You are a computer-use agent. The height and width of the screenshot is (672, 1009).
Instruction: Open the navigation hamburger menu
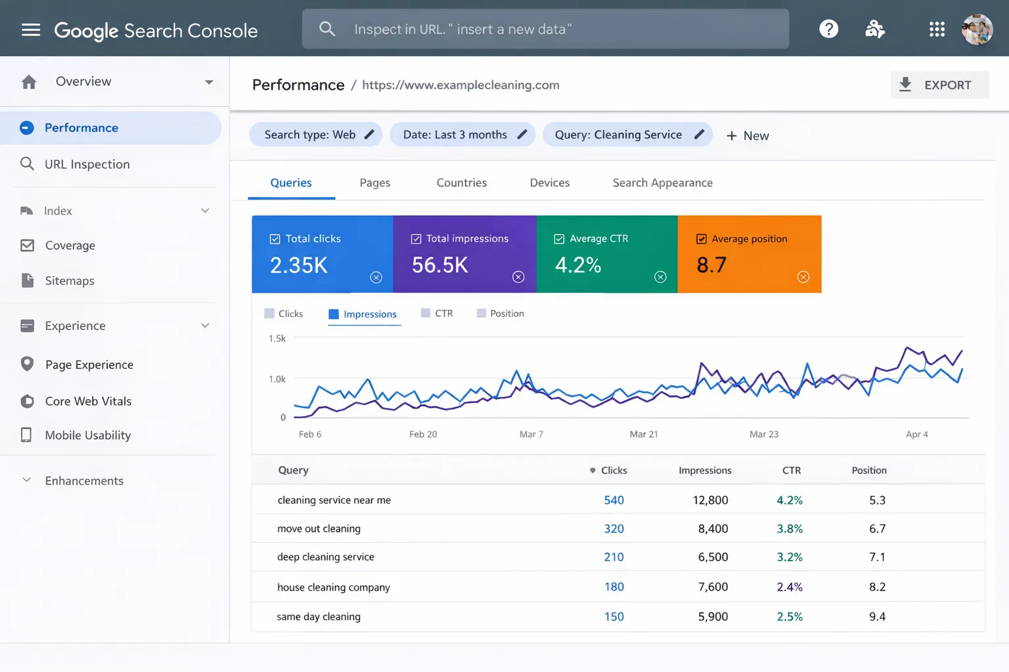[x=31, y=29]
